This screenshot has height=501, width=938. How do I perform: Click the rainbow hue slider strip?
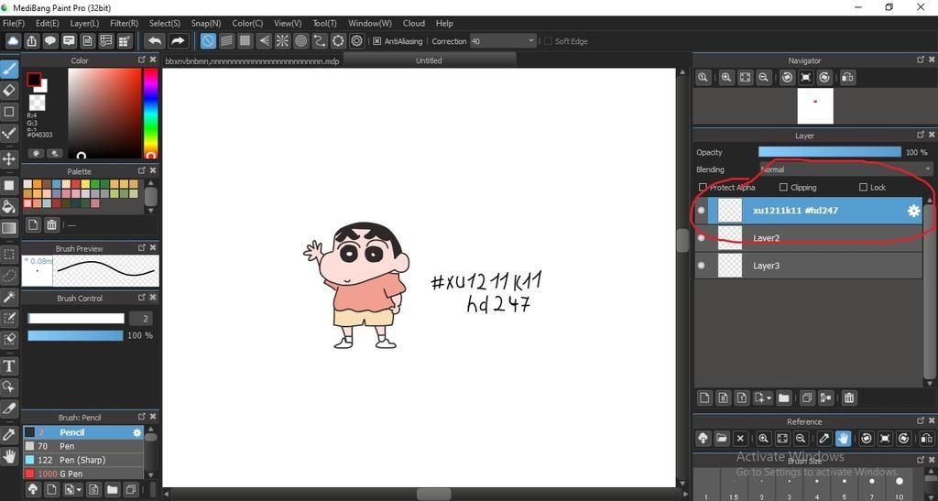tap(150, 113)
